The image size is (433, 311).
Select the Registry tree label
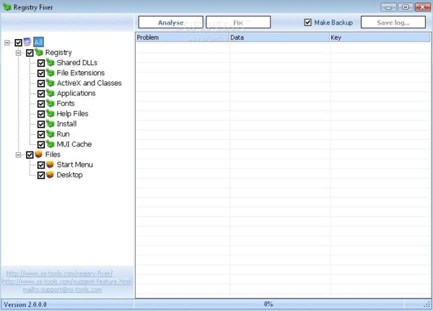click(x=58, y=52)
